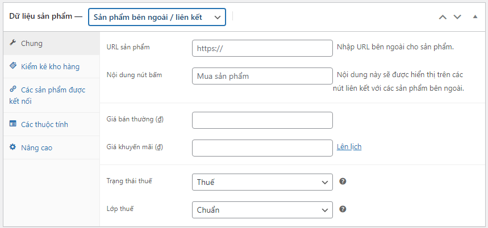Click the Giá bán thường input field
The image size is (488, 228).
click(x=262, y=120)
